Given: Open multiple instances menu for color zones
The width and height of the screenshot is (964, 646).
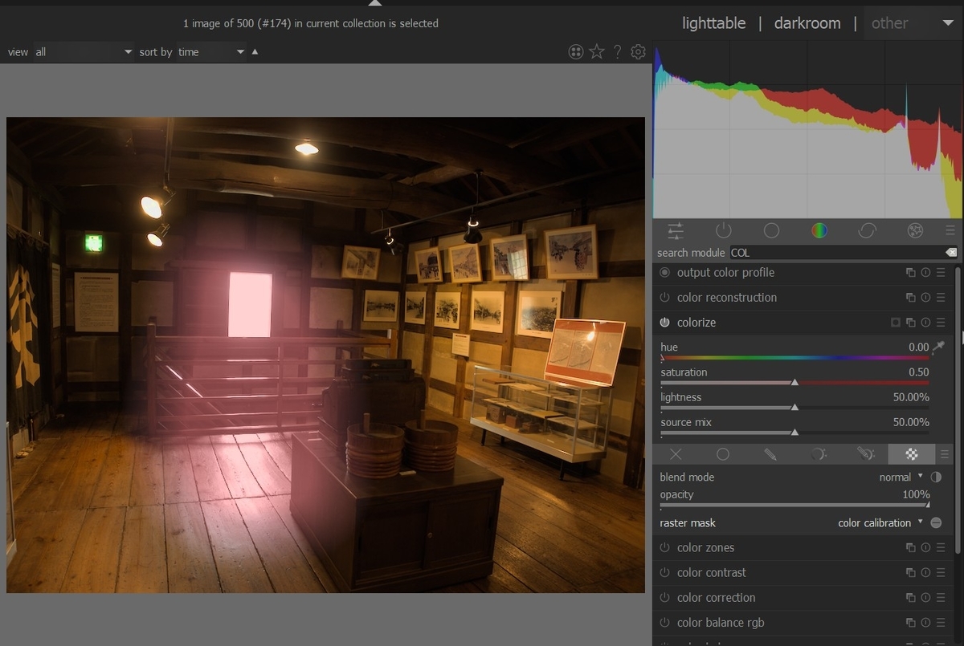Looking at the screenshot, I should point(910,548).
